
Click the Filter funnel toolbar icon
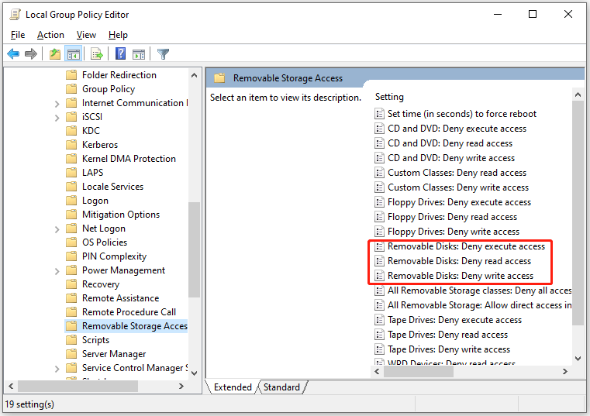pyautogui.click(x=163, y=53)
